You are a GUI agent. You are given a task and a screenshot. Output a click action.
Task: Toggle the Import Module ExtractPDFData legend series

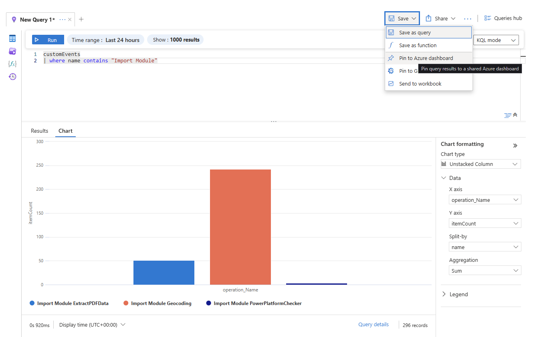(x=69, y=303)
